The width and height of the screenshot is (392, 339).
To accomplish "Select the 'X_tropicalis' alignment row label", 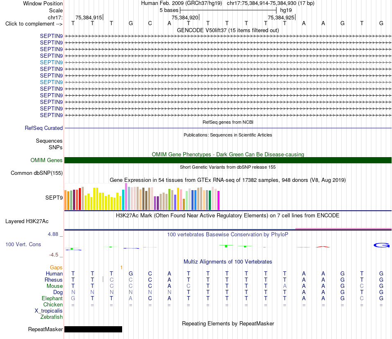I will pyautogui.click(x=49, y=311).
